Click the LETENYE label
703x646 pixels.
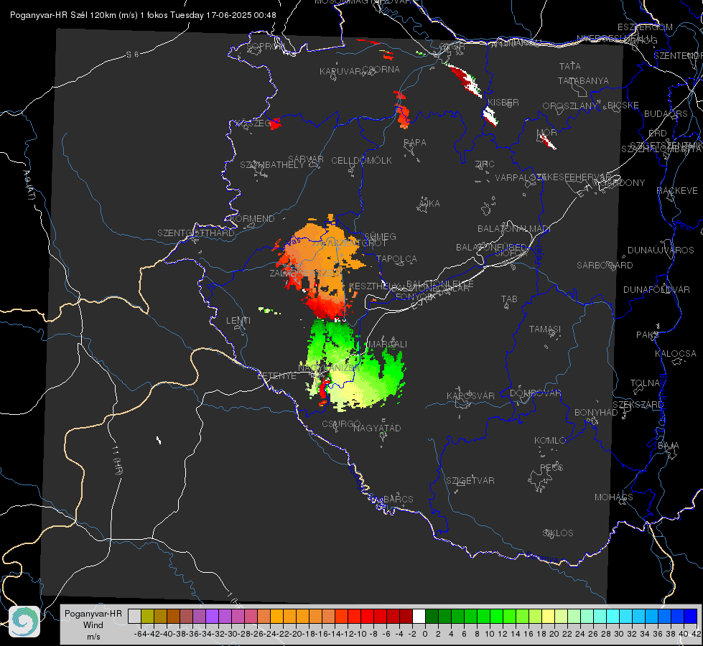click(276, 375)
